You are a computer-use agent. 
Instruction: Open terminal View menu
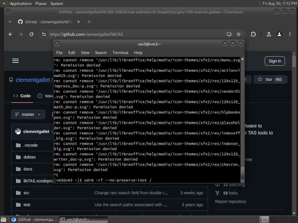pos(85,53)
